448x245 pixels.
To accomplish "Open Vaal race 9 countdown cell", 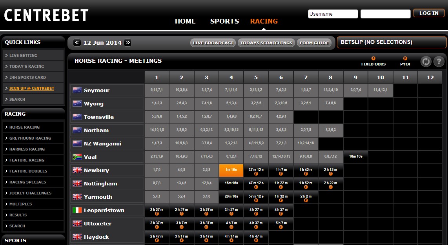I will tap(355, 157).
